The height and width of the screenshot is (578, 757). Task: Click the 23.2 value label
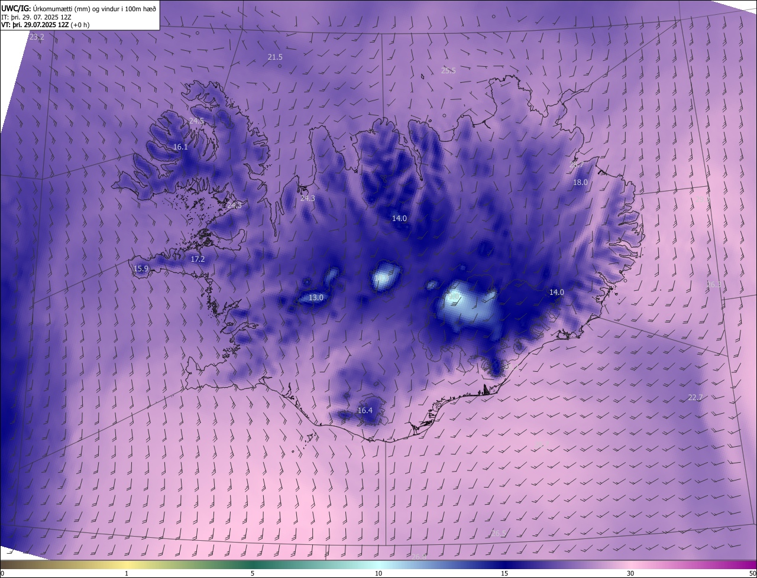tap(37, 37)
